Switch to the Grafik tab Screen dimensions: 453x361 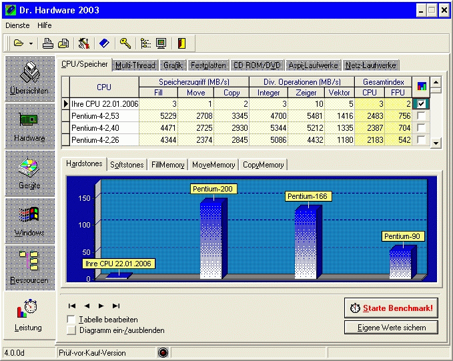pyautogui.click(x=173, y=65)
